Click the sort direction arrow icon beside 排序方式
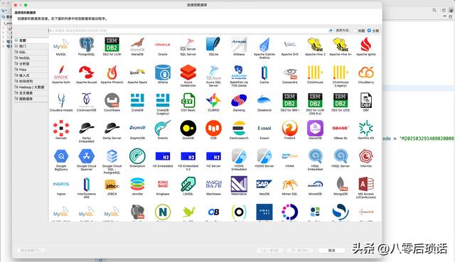Image resolution: width=455 pixels, height=262 pixels. [x=331, y=31]
